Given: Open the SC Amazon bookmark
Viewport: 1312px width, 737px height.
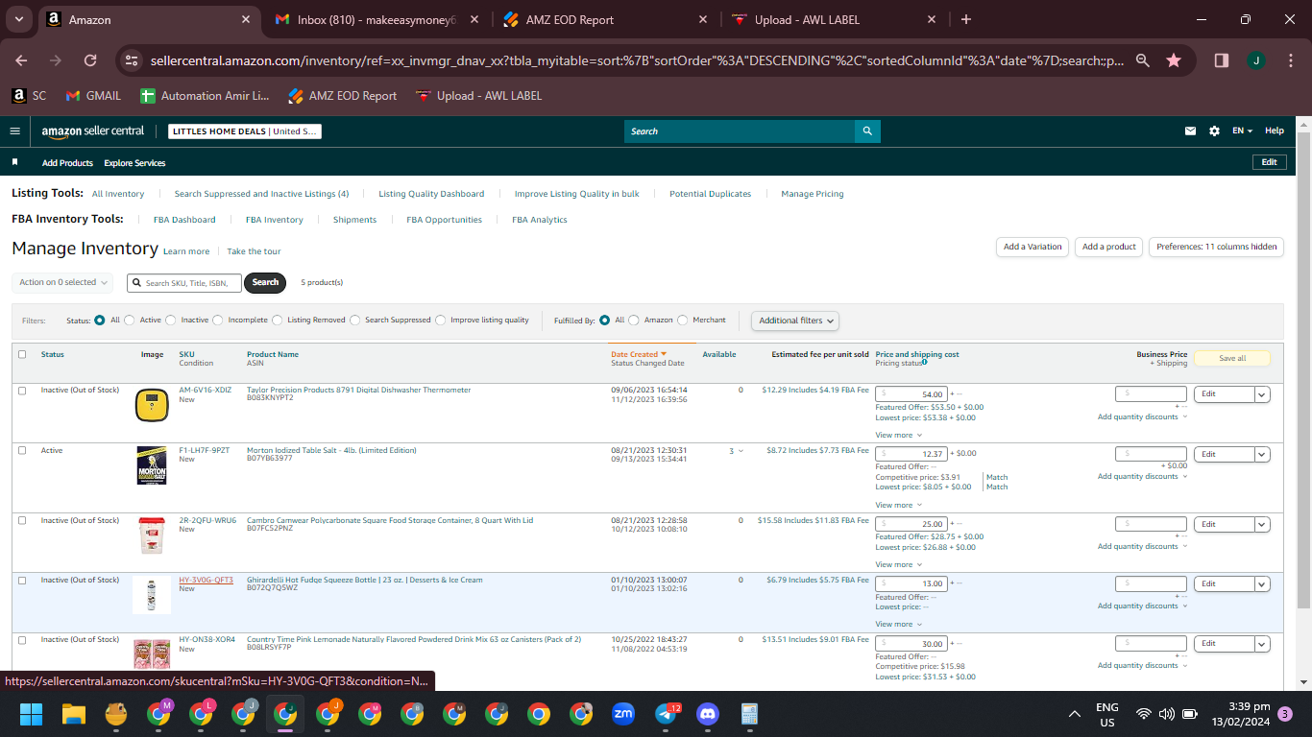Looking at the screenshot, I should pos(29,96).
